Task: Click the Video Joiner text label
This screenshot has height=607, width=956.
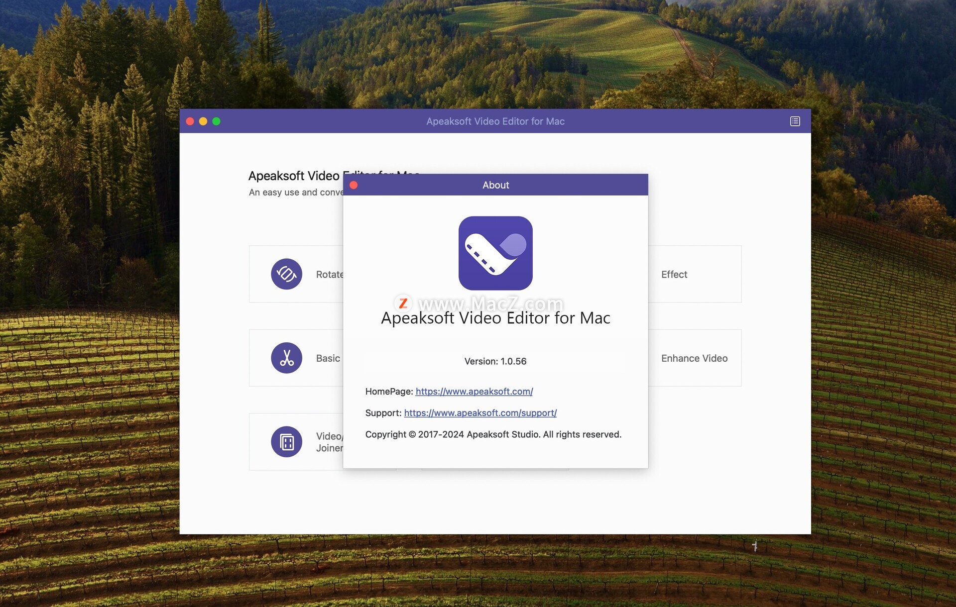Action: (329, 442)
